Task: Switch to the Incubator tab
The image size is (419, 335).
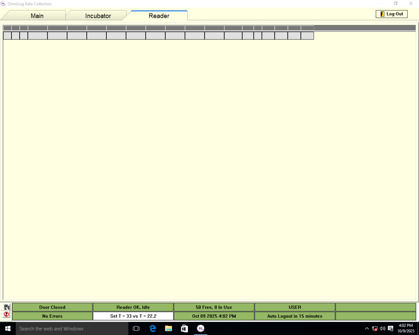Action: [x=98, y=16]
